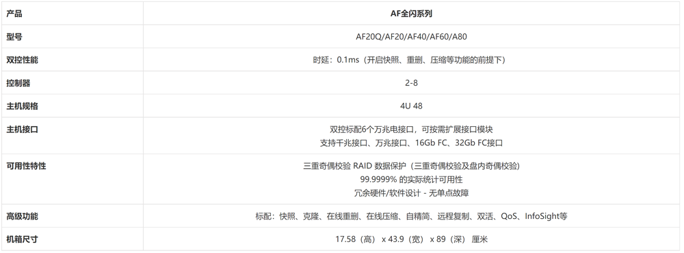Select the chassis dimensions '17.58（高）x 43.9（宽）x 89（深）厘米'
This screenshot has height=253, width=684.
coord(411,239)
